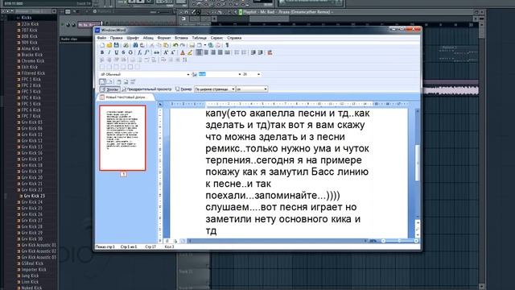Click the WindowsWord title bar app icon

[x=97, y=31]
